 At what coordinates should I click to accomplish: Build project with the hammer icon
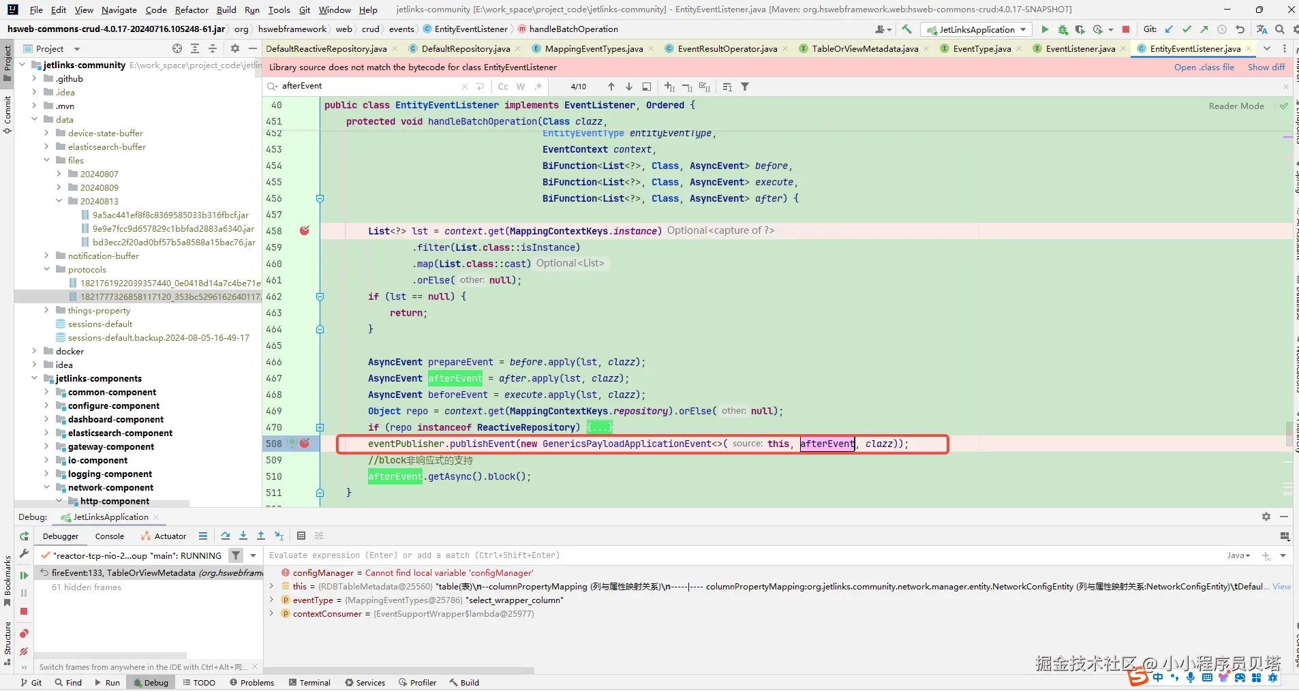pyautogui.click(x=906, y=29)
